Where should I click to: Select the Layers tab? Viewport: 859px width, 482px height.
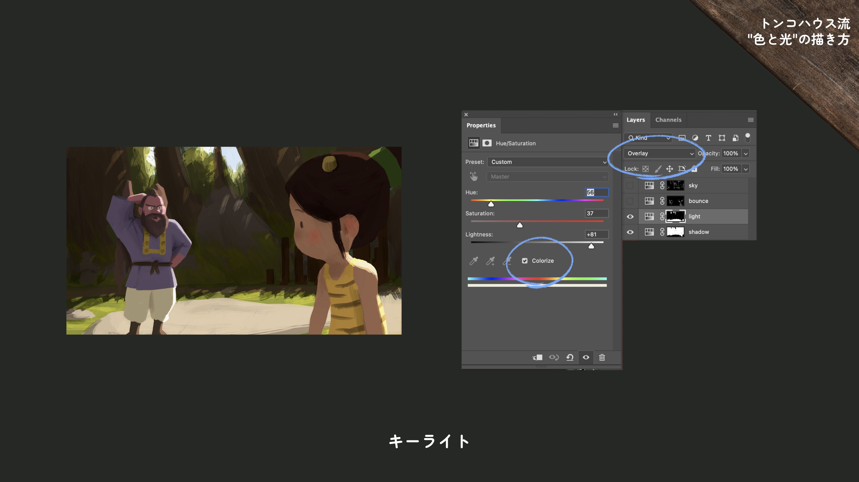635,120
